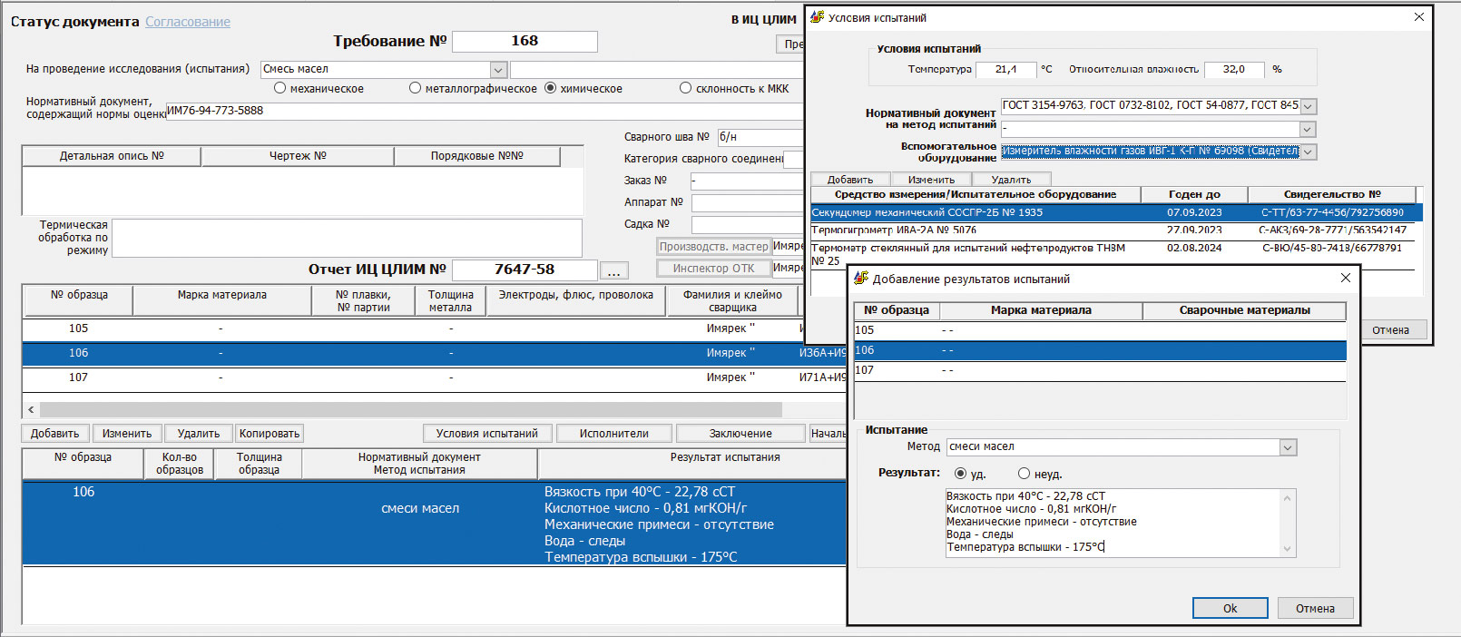
Task: Click the Условия испытаний button
Action: pyautogui.click(x=487, y=434)
